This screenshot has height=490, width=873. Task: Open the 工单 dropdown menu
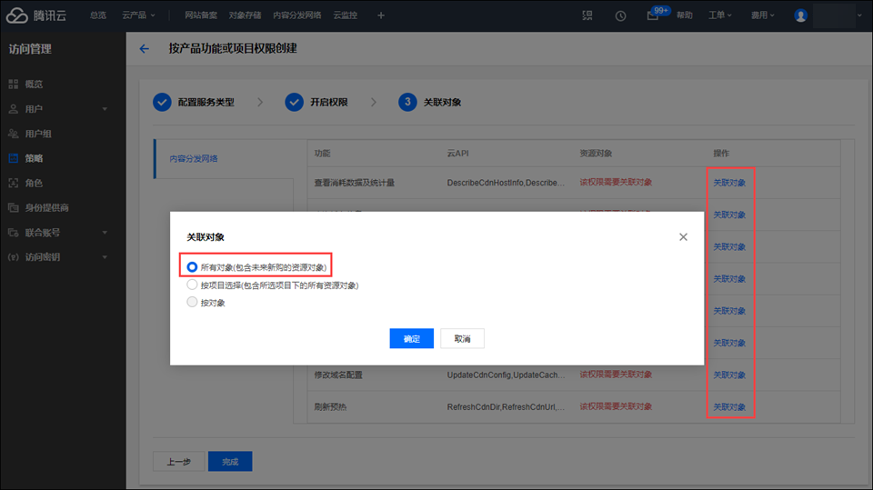[x=722, y=15]
